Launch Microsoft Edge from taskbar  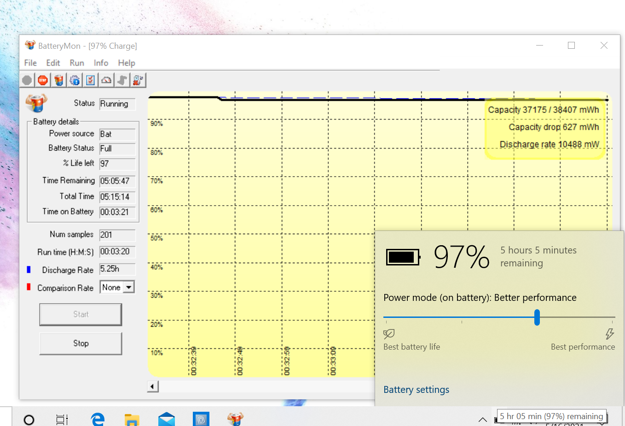pos(98,419)
